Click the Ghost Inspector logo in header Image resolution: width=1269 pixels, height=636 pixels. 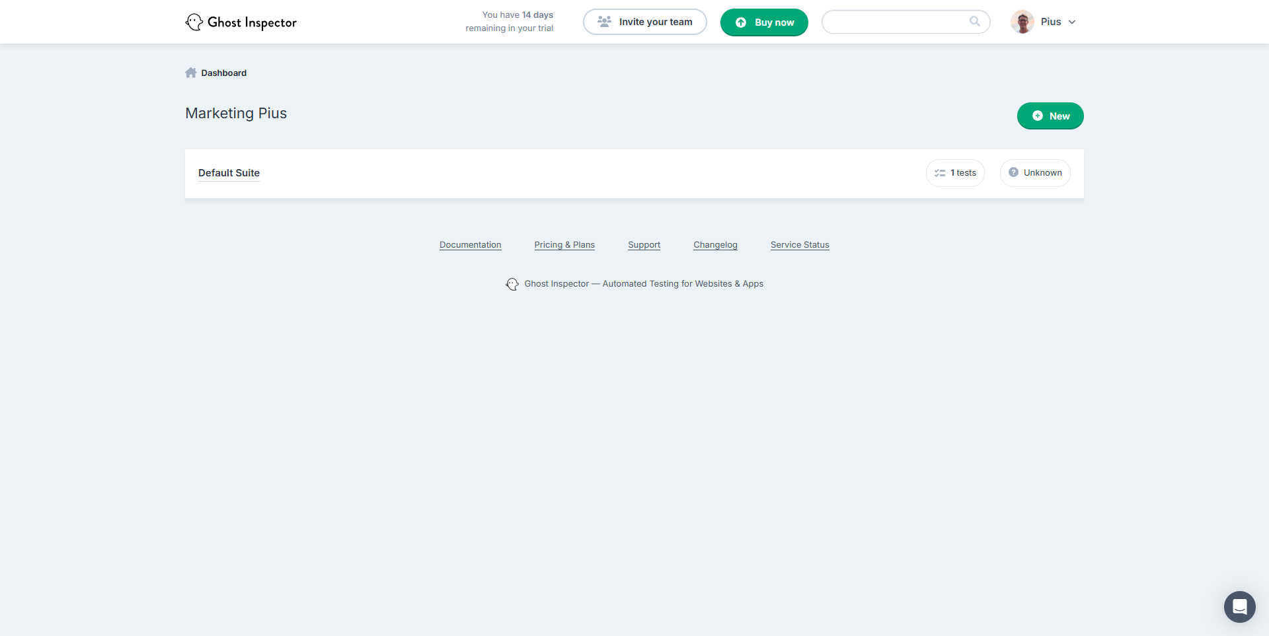click(x=241, y=22)
